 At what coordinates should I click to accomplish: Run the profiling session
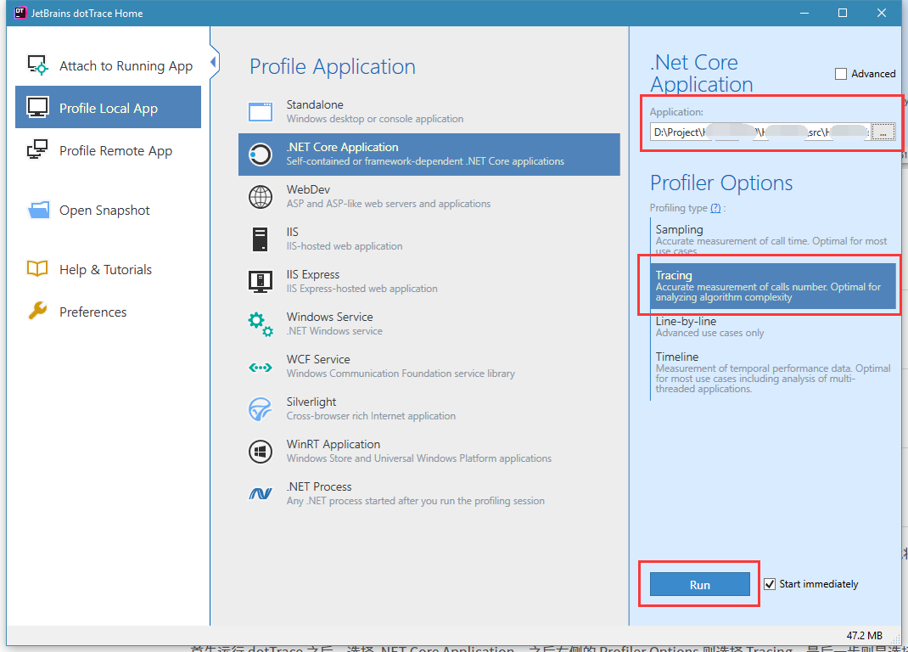coord(699,584)
